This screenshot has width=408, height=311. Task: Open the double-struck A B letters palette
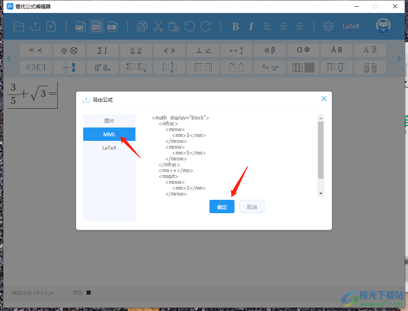370,50
